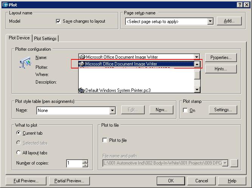252x188 pixels.
Task: Switch to the Plot Settings tab
Action: point(45,39)
